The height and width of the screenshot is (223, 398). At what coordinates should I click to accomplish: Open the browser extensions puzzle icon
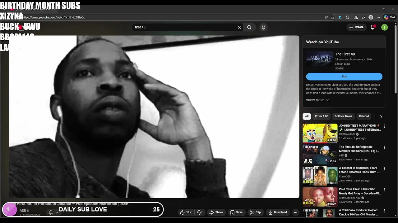coord(348,17)
